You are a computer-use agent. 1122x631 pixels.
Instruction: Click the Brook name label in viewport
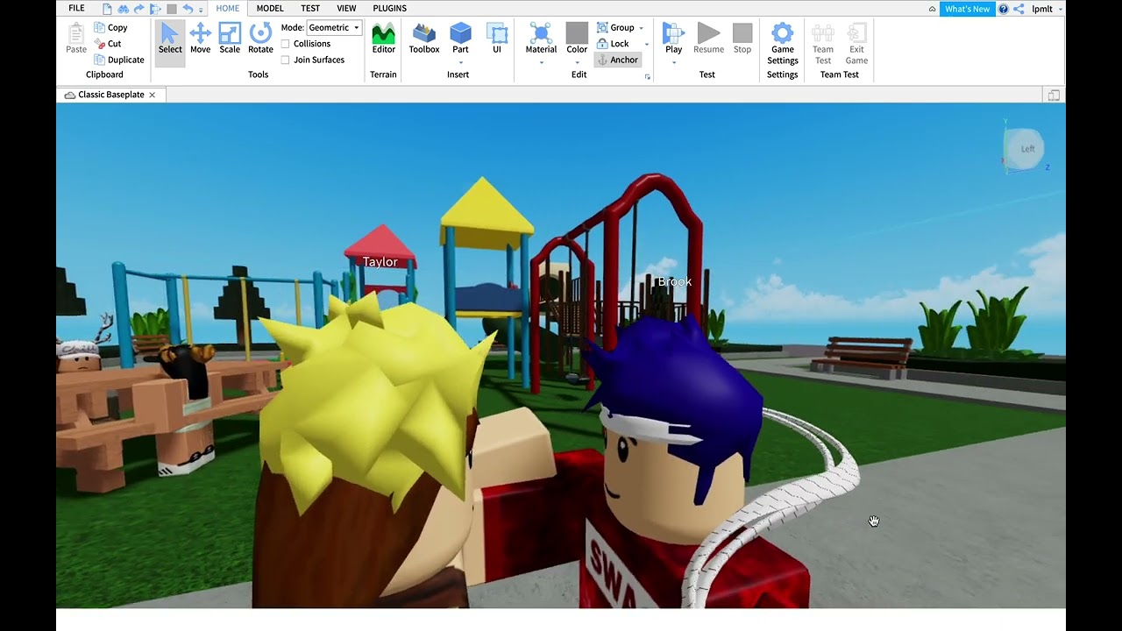[675, 281]
